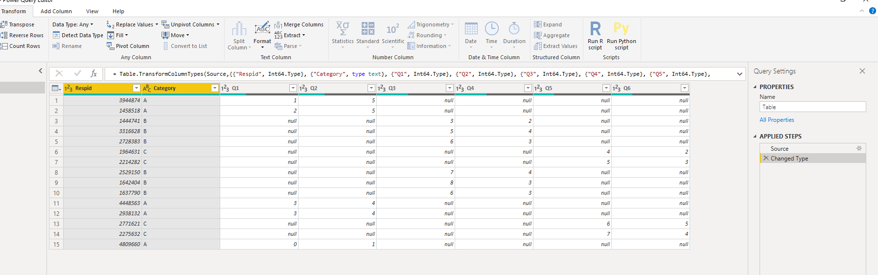The width and height of the screenshot is (878, 275).
Task: Open Respid column filter dropdown
Action: coord(137,88)
